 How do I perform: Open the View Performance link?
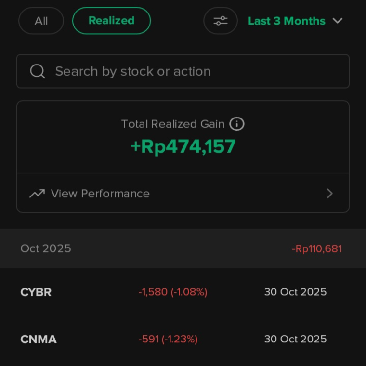click(x=100, y=194)
